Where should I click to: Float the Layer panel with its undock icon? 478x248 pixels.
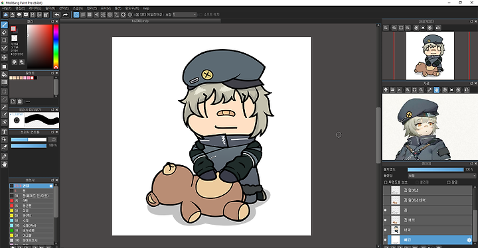click(x=471, y=164)
